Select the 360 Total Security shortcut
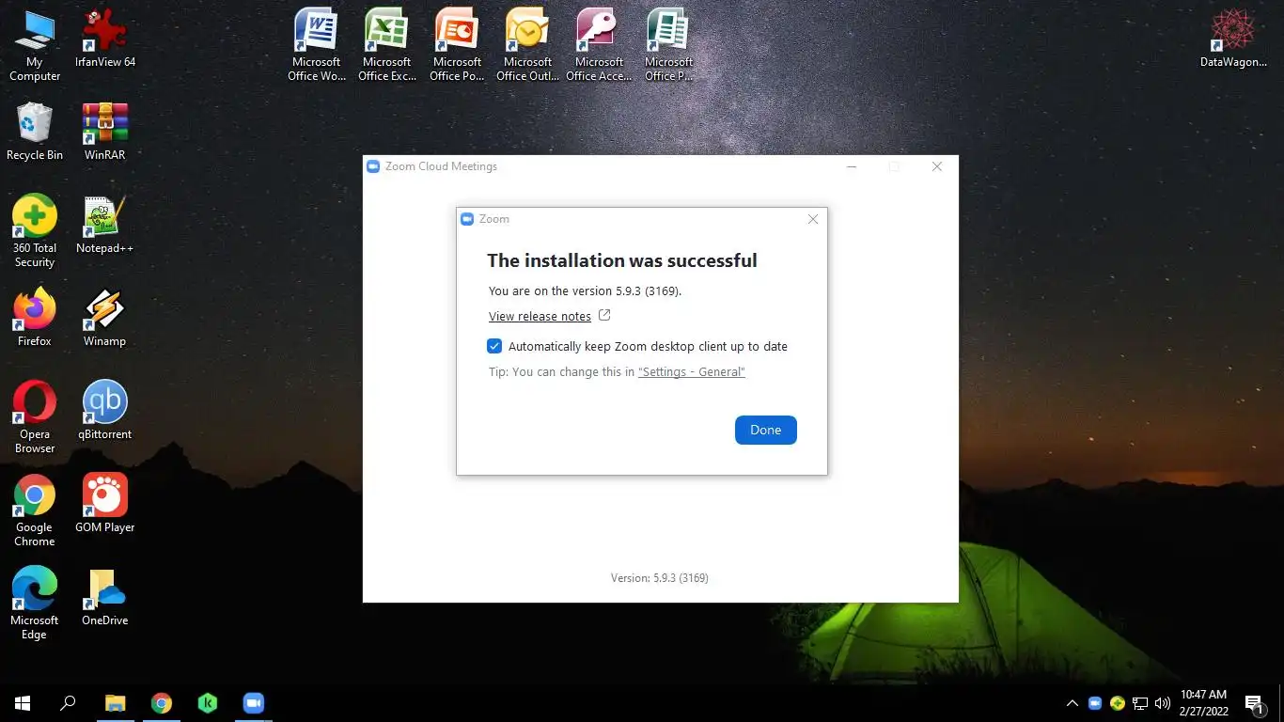The height and width of the screenshot is (722, 1284). (x=35, y=231)
